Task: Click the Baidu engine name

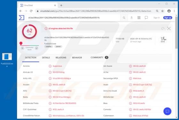Action: [x=26, y=97]
